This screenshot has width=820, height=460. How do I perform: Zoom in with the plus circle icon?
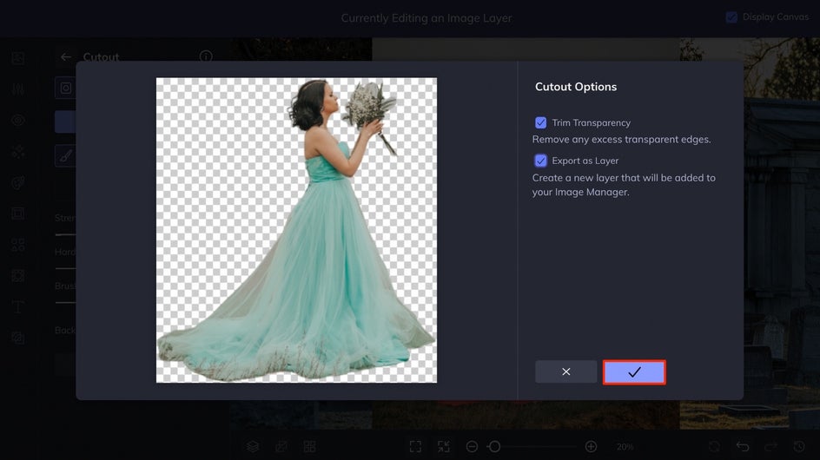coord(591,446)
